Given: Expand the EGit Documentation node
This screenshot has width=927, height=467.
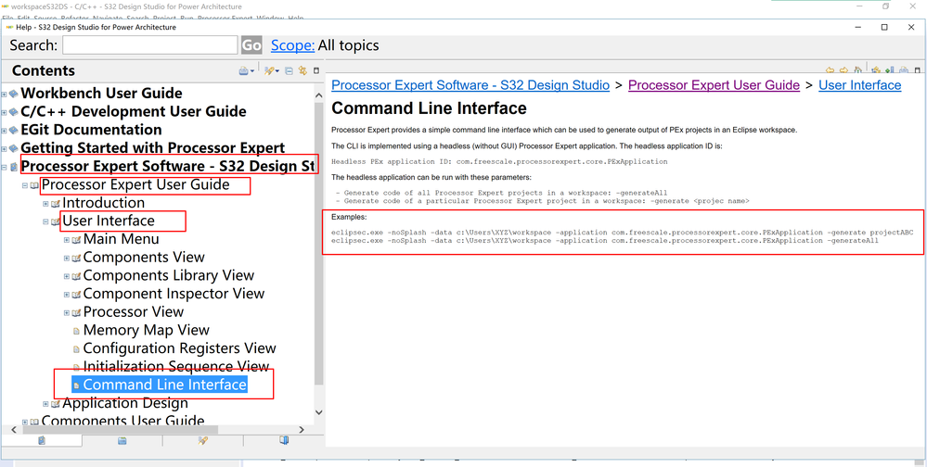Looking at the screenshot, I should click(x=4, y=131).
